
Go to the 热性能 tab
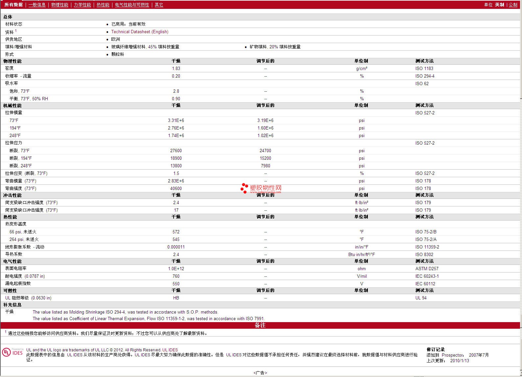point(103,5)
